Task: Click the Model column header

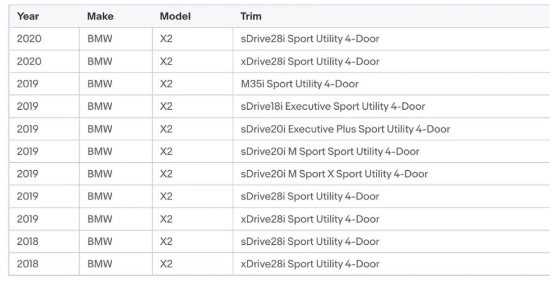Action: (x=175, y=16)
